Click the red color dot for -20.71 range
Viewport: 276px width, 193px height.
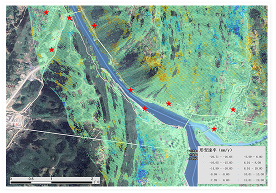point(203,156)
